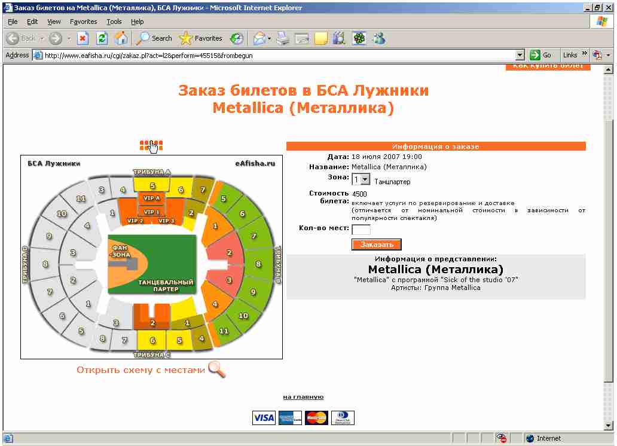Click the vertical scrollbar thumb

tap(609, 251)
